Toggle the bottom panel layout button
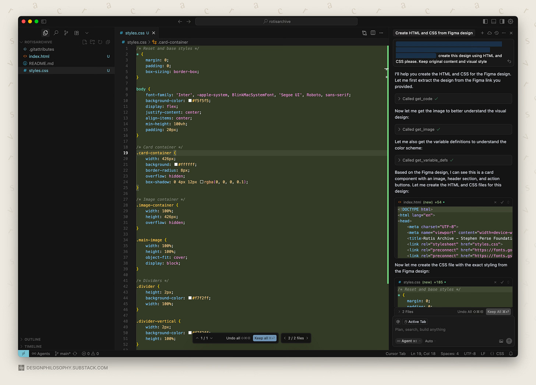 click(x=494, y=22)
